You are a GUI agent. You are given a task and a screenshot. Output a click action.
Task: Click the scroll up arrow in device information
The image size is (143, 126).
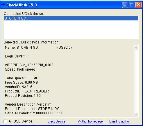[136, 48]
